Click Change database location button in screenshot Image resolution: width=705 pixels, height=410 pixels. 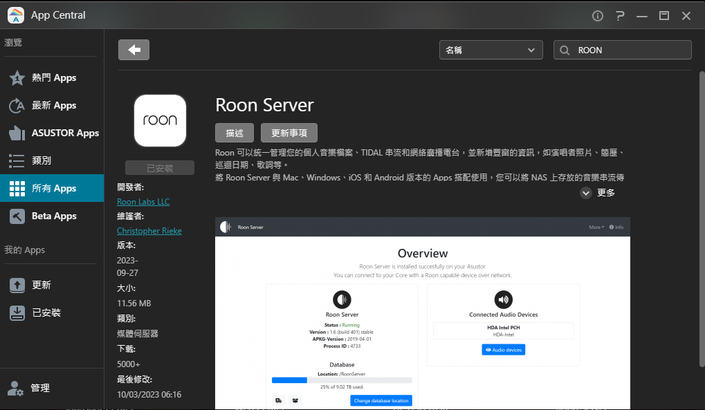pos(381,400)
